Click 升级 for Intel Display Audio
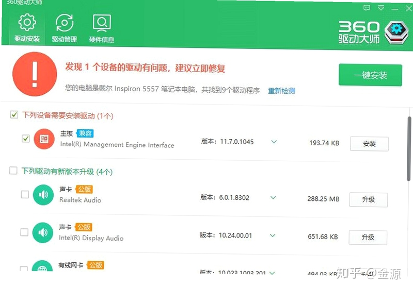This screenshot has width=413, height=288. pyautogui.click(x=368, y=238)
